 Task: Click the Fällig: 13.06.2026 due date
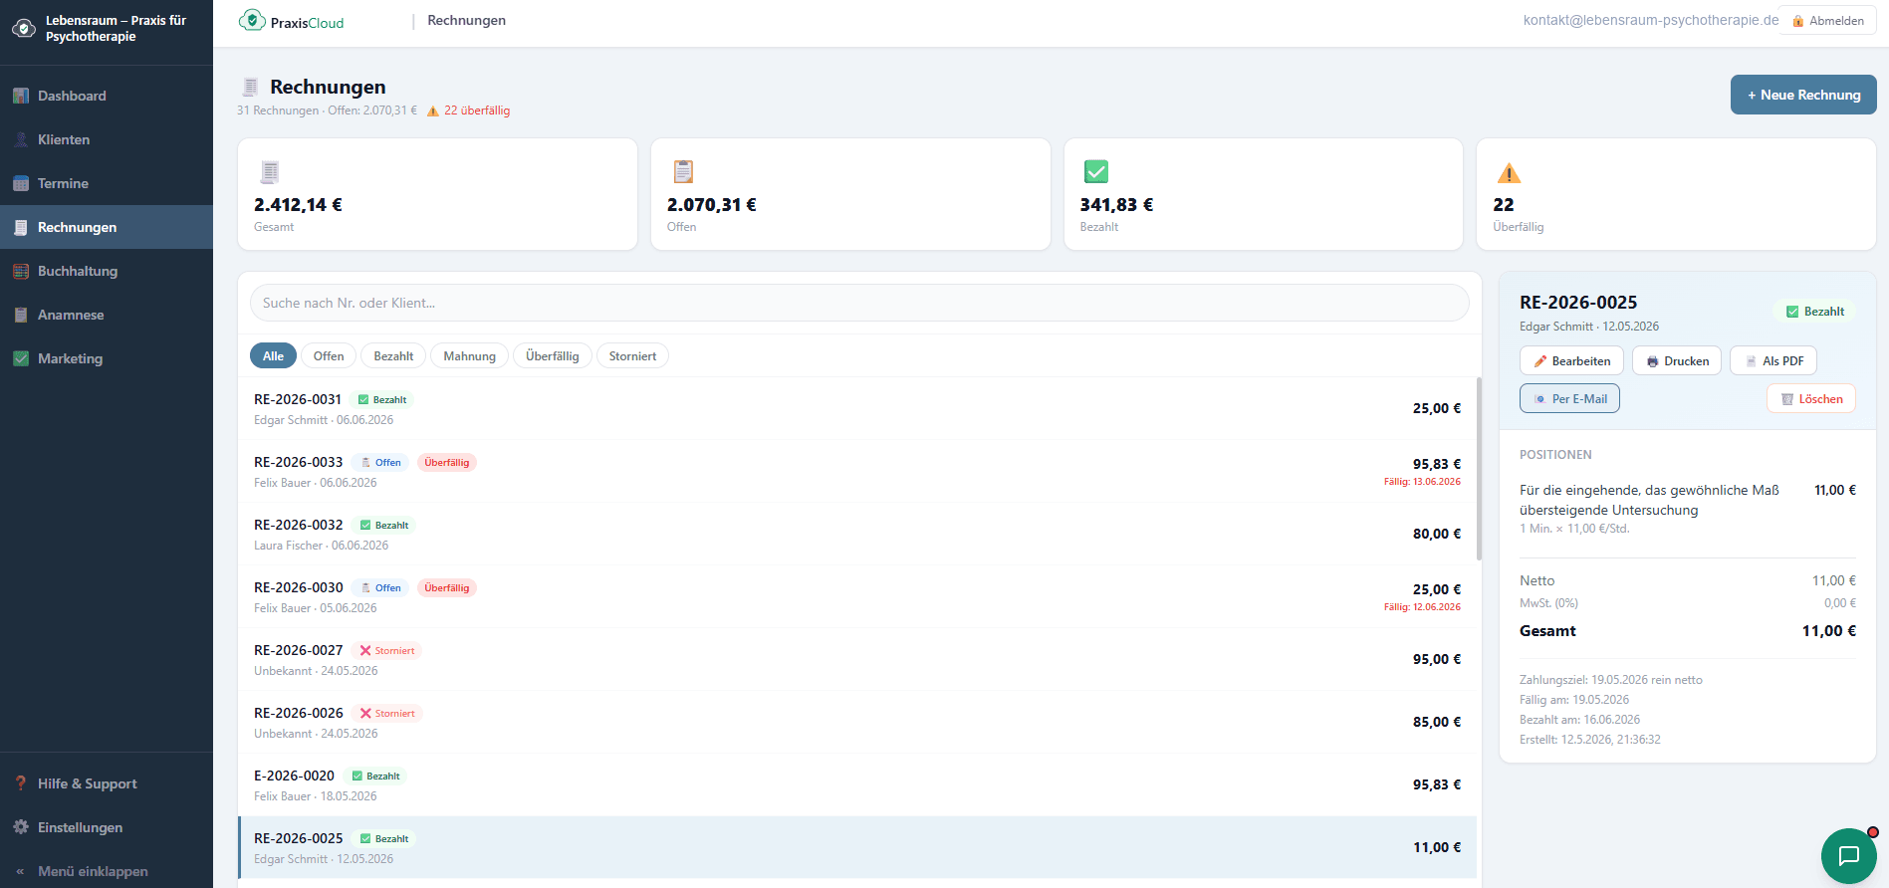pyautogui.click(x=1422, y=482)
